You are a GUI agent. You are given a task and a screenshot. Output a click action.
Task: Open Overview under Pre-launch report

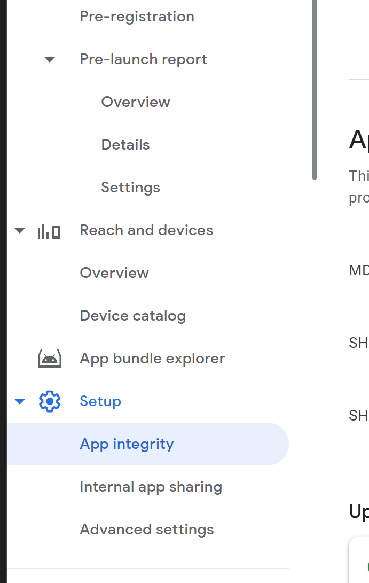(136, 102)
